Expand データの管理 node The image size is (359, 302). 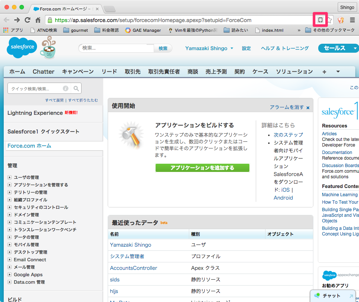tap(9, 237)
